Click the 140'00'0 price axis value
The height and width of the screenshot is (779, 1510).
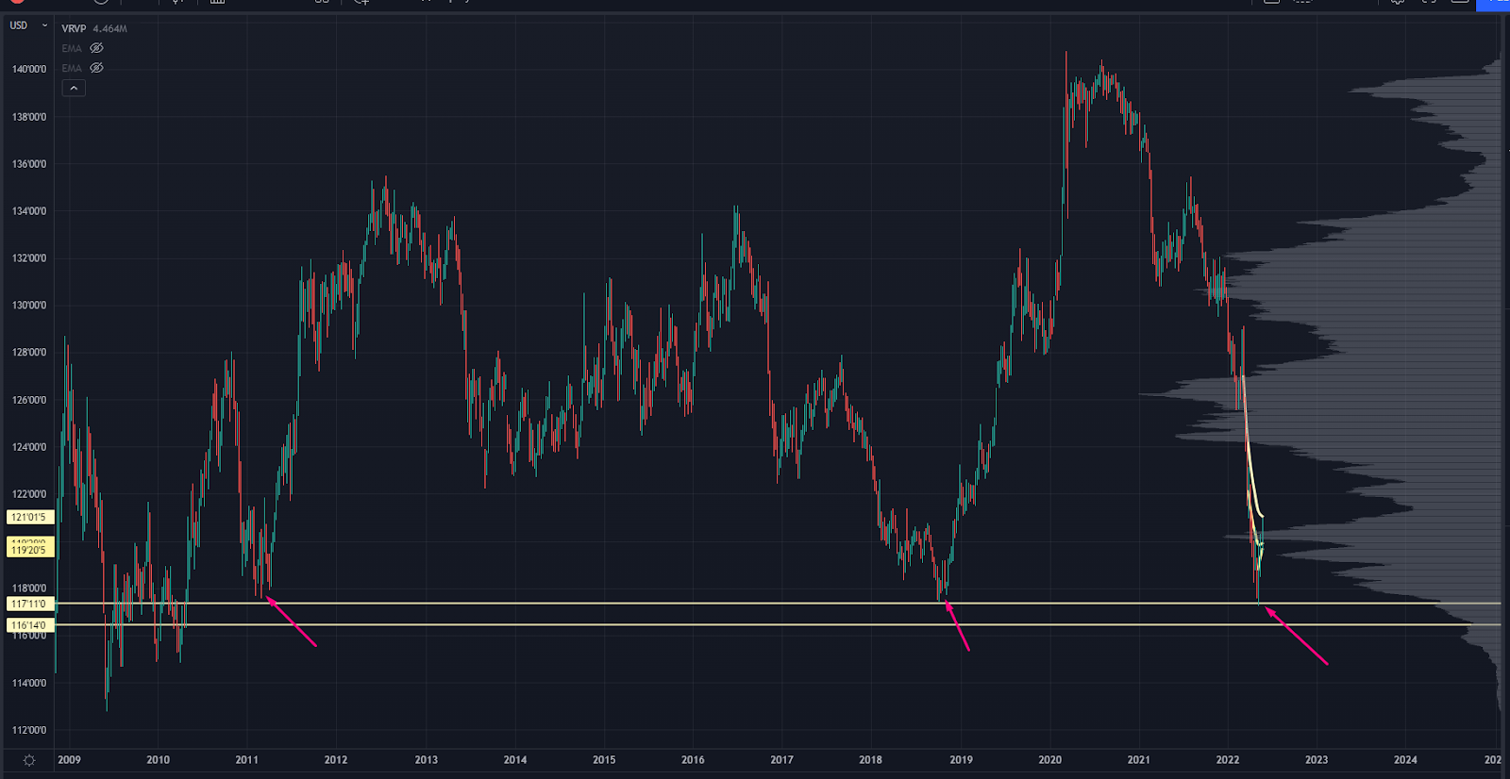[x=28, y=69]
